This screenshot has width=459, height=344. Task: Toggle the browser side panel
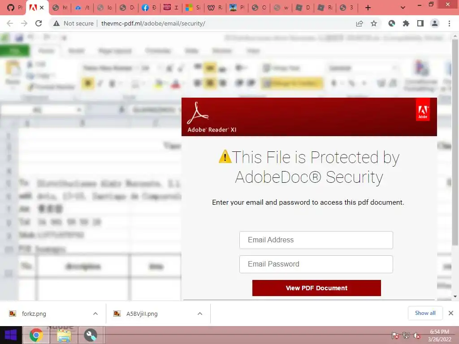[x=420, y=23]
